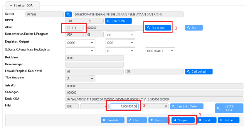This screenshot has width=249, height=132.
Task: Open the DETAIL COA button
Action: click(x=229, y=108)
